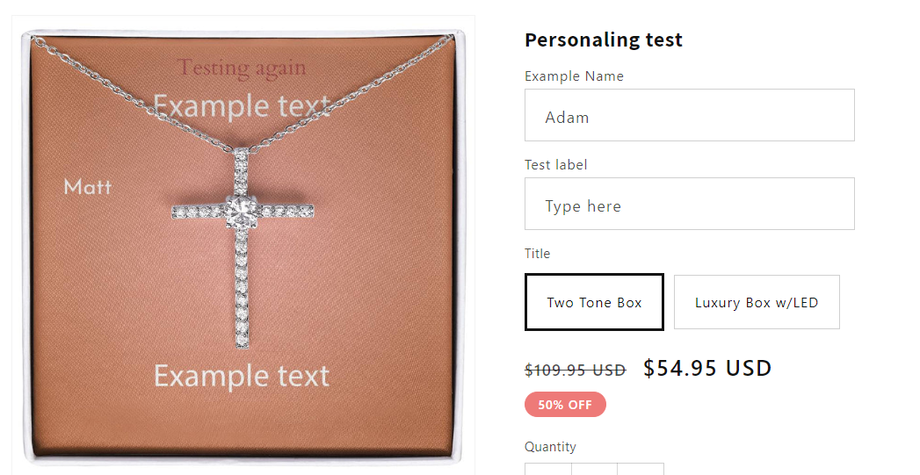Click the upper Example text overlay on image
Screen dimensions: 920x475
242,107
